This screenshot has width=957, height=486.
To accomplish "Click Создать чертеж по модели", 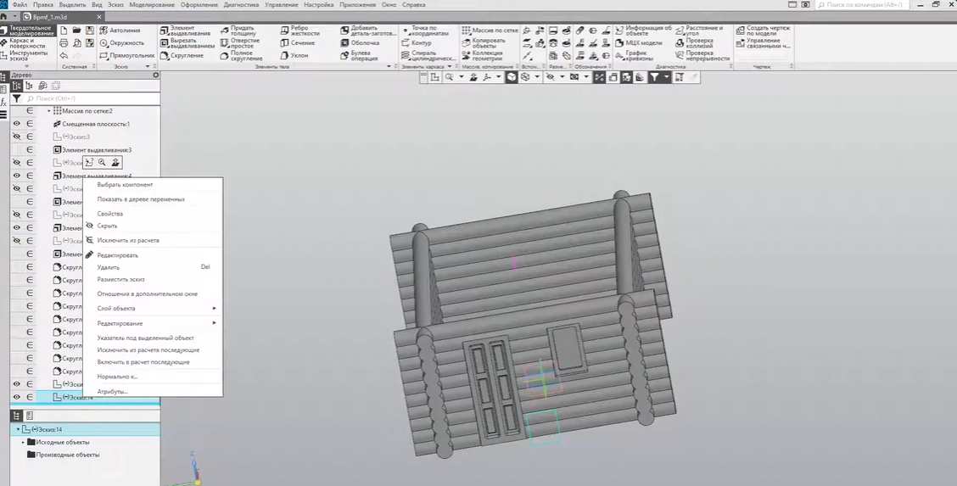I will click(x=763, y=31).
